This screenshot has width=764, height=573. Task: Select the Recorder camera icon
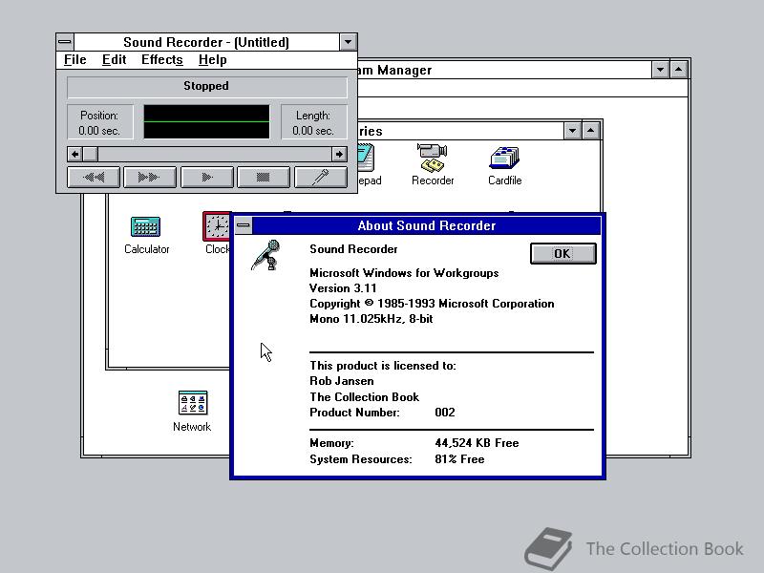pyautogui.click(x=433, y=164)
